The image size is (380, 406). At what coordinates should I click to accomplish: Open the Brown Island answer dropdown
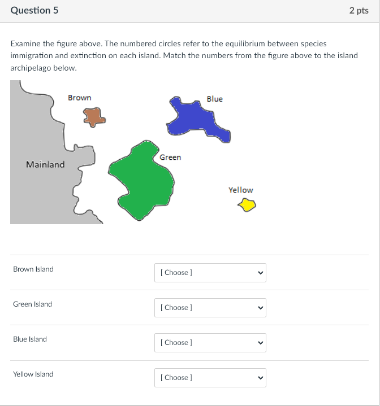coord(210,273)
